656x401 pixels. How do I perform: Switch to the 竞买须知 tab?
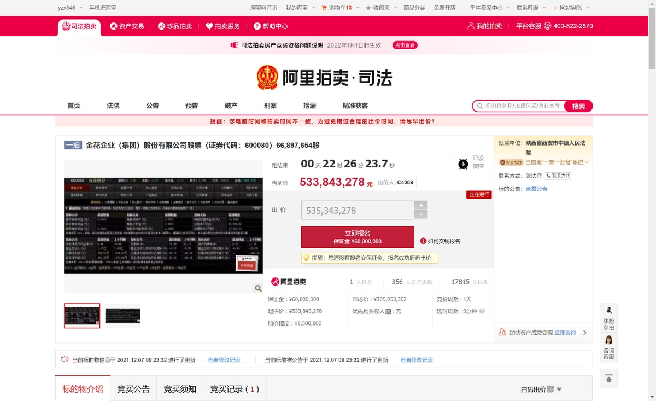180,390
